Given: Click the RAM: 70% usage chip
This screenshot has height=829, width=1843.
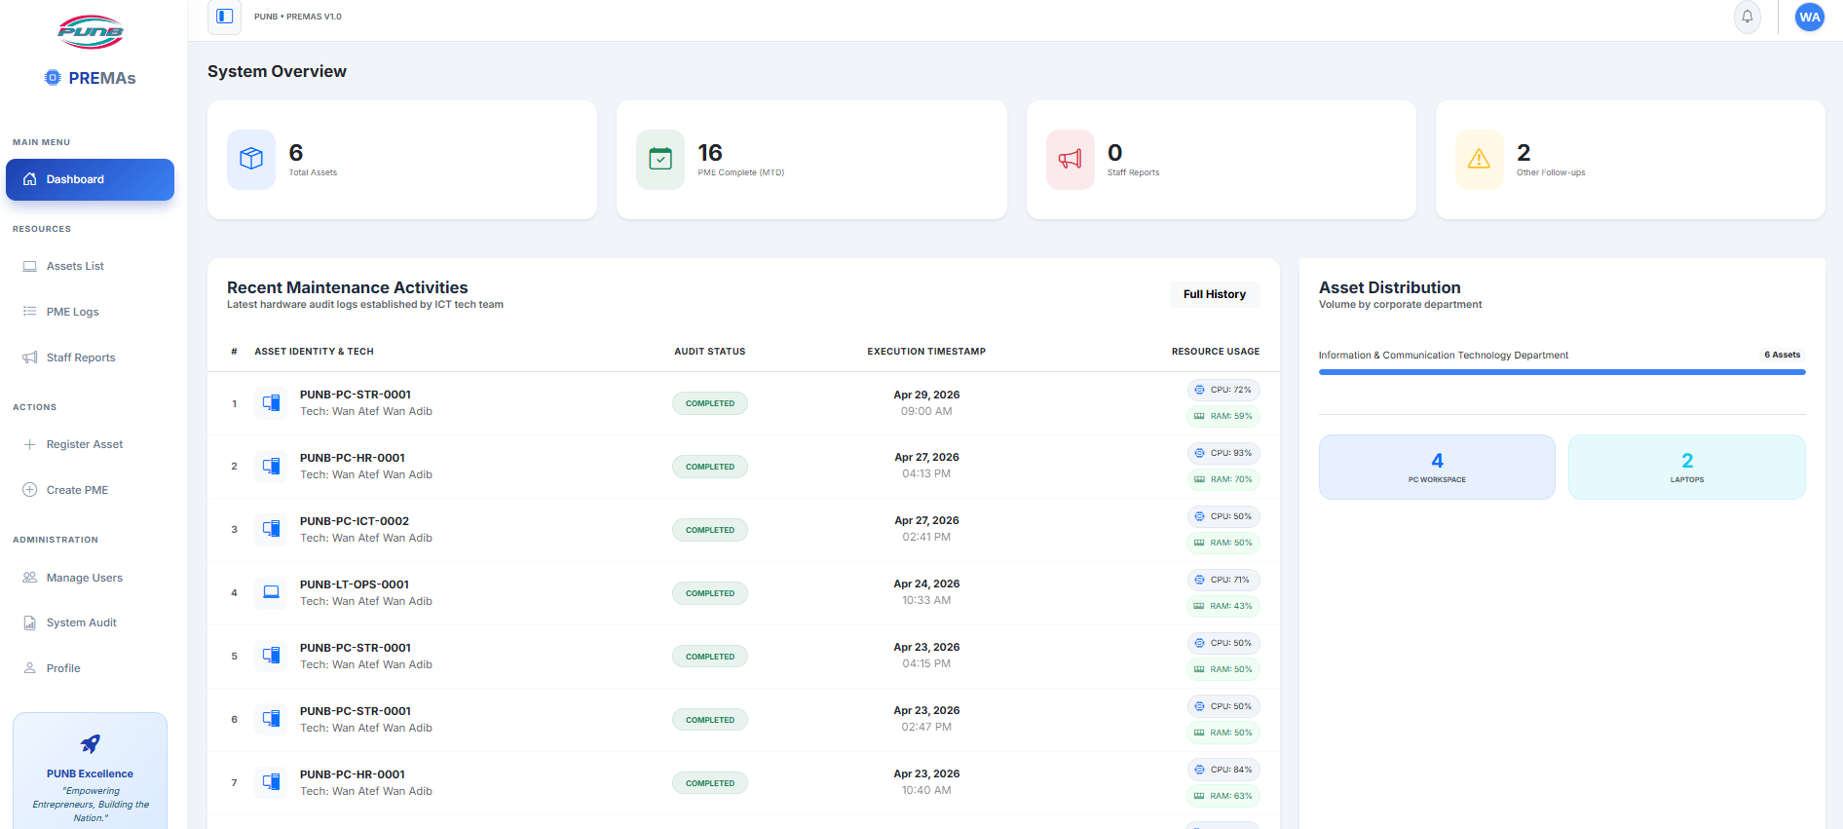Looking at the screenshot, I should tap(1223, 479).
